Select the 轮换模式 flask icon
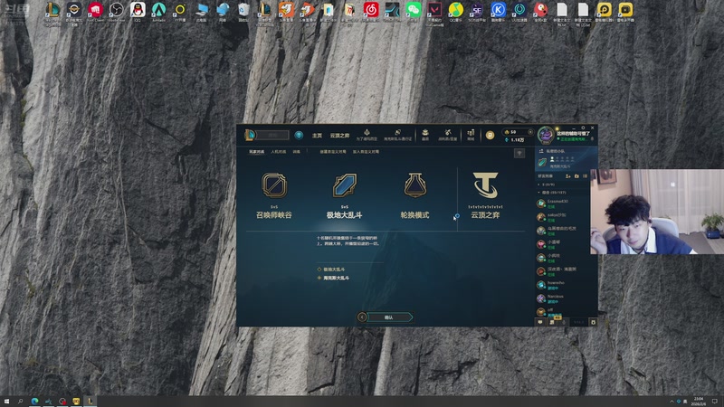Viewport: 724px width, 407px height. coord(414,185)
